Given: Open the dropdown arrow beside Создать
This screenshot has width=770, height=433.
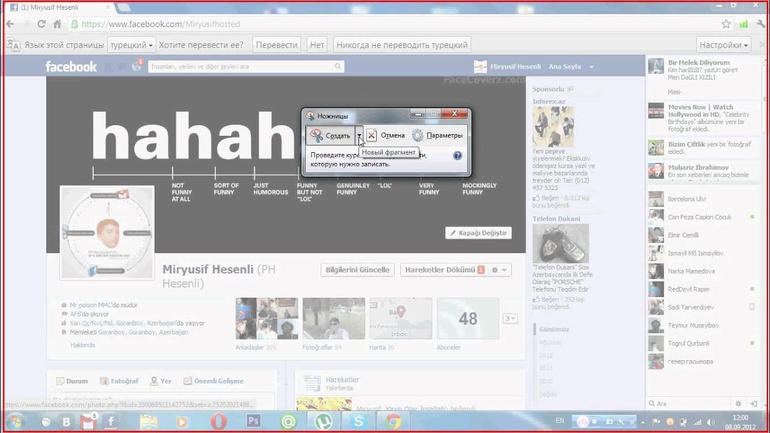Looking at the screenshot, I should pyautogui.click(x=359, y=136).
